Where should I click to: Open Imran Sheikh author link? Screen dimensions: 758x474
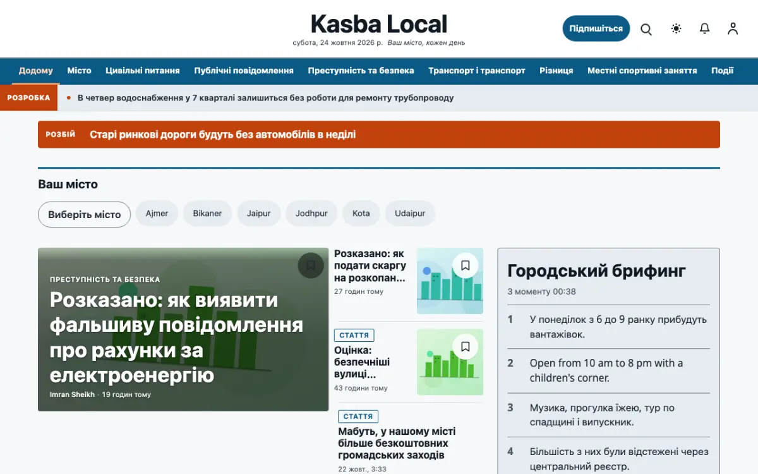[x=72, y=394]
